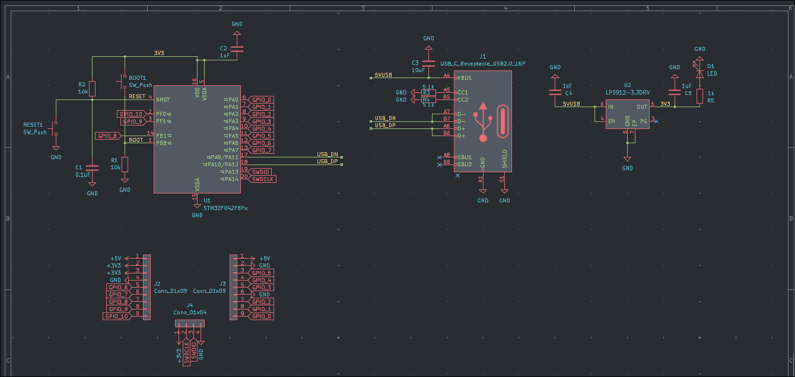Image resolution: width=795 pixels, height=377 pixels.
Task: Select the LP5912-3.3DRV regulator symbol U2
Action: coord(627,115)
